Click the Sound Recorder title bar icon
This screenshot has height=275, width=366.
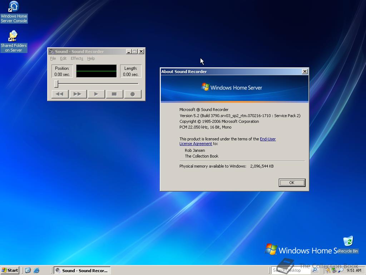click(51, 52)
